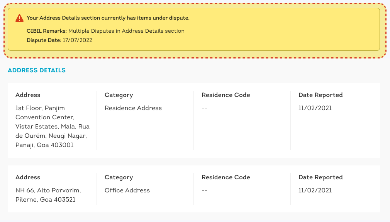The image size is (390, 222).
Task: Select the Dispute Date 17/07/2022 line
Action: click(59, 40)
